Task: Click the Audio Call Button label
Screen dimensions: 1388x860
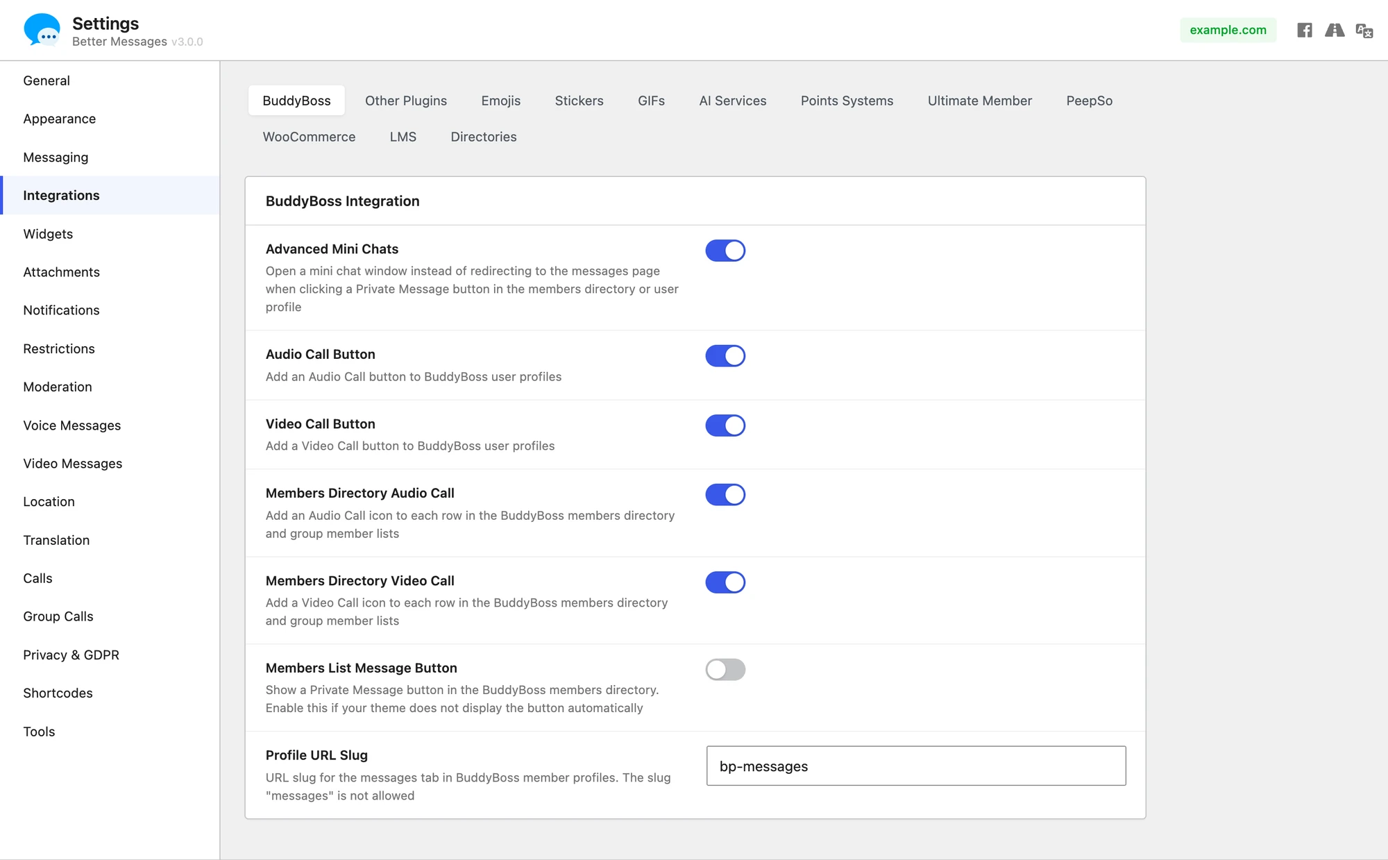Action: click(x=320, y=354)
